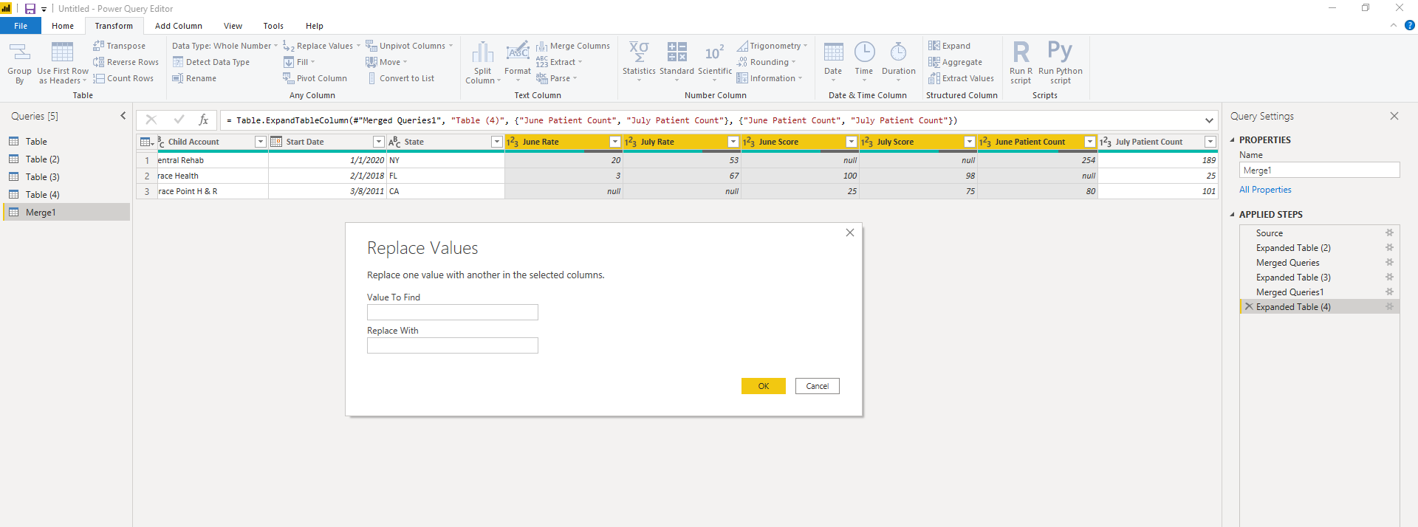
Task: Select the Merge1 query
Action: coord(66,213)
